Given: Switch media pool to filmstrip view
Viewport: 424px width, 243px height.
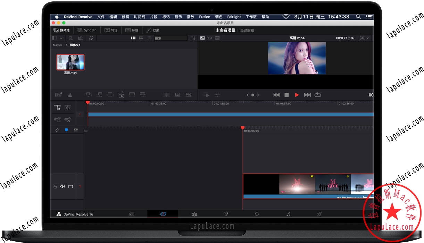Looking at the screenshot, I should point(141,38).
